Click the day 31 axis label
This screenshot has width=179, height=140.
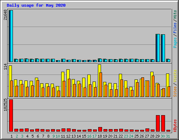(168, 136)
